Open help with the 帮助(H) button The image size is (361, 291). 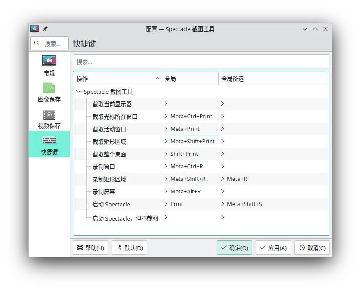pos(90,247)
